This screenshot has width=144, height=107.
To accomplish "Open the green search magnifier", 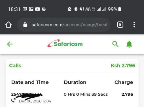I will [x=115, y=44].
